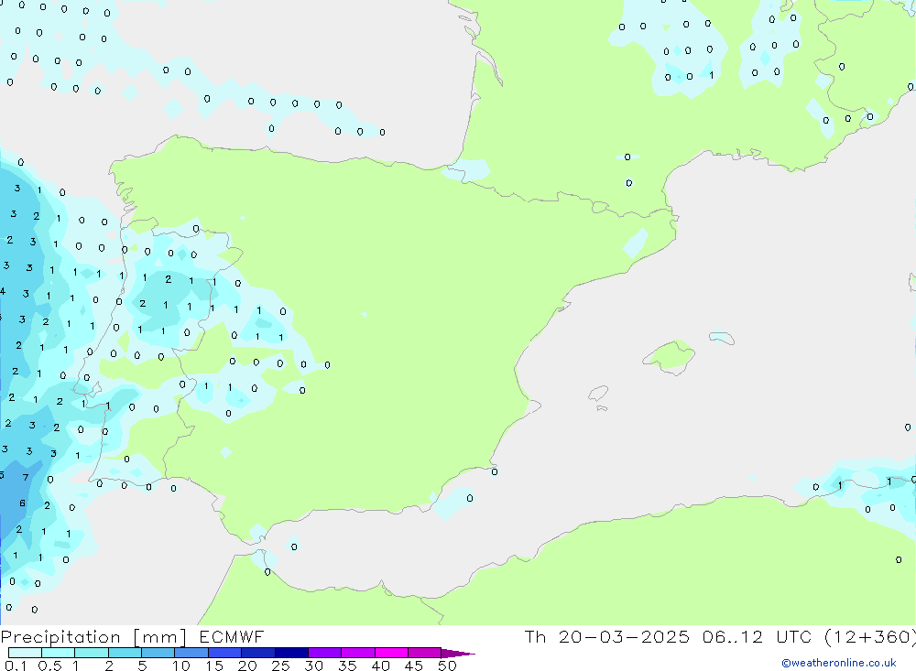Click the legend label '40'

380,666
